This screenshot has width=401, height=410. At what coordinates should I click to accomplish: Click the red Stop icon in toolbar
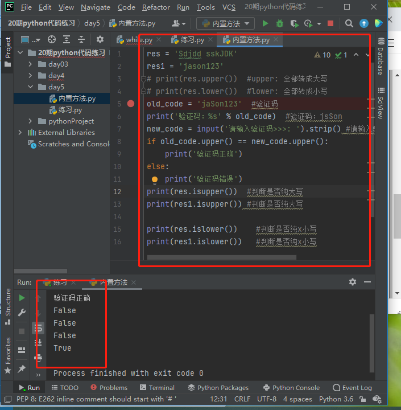coord(330,23)
